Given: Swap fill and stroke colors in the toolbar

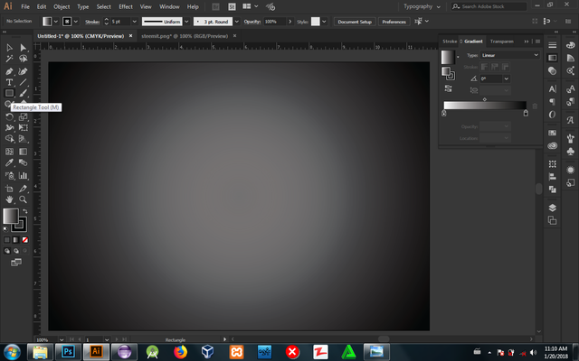Looking at the screenshot, I should (24, 210).
